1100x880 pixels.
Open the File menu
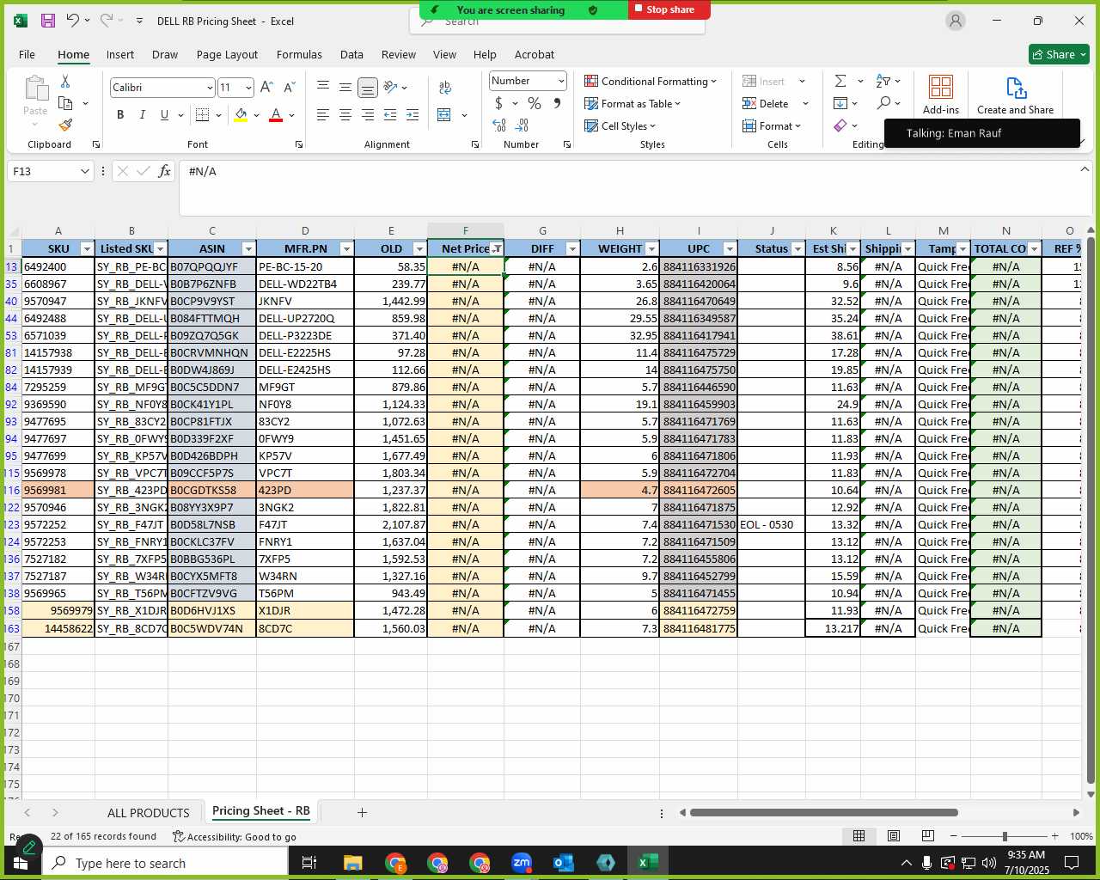coord(27,54)
